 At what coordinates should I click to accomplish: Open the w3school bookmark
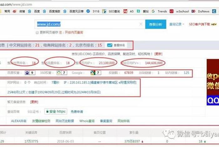point(179,12)
